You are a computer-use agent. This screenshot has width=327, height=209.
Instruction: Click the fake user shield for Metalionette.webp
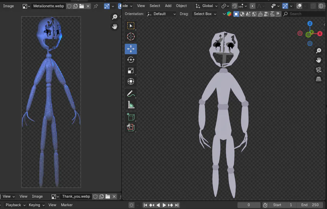click(x=69, y=6)
